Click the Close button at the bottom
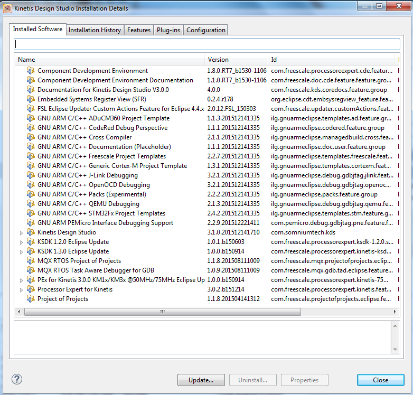The width and height of the screenshot is (413, 395). point(381,380)
